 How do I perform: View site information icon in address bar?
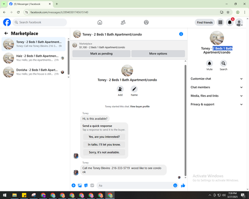tap(26, 12)
